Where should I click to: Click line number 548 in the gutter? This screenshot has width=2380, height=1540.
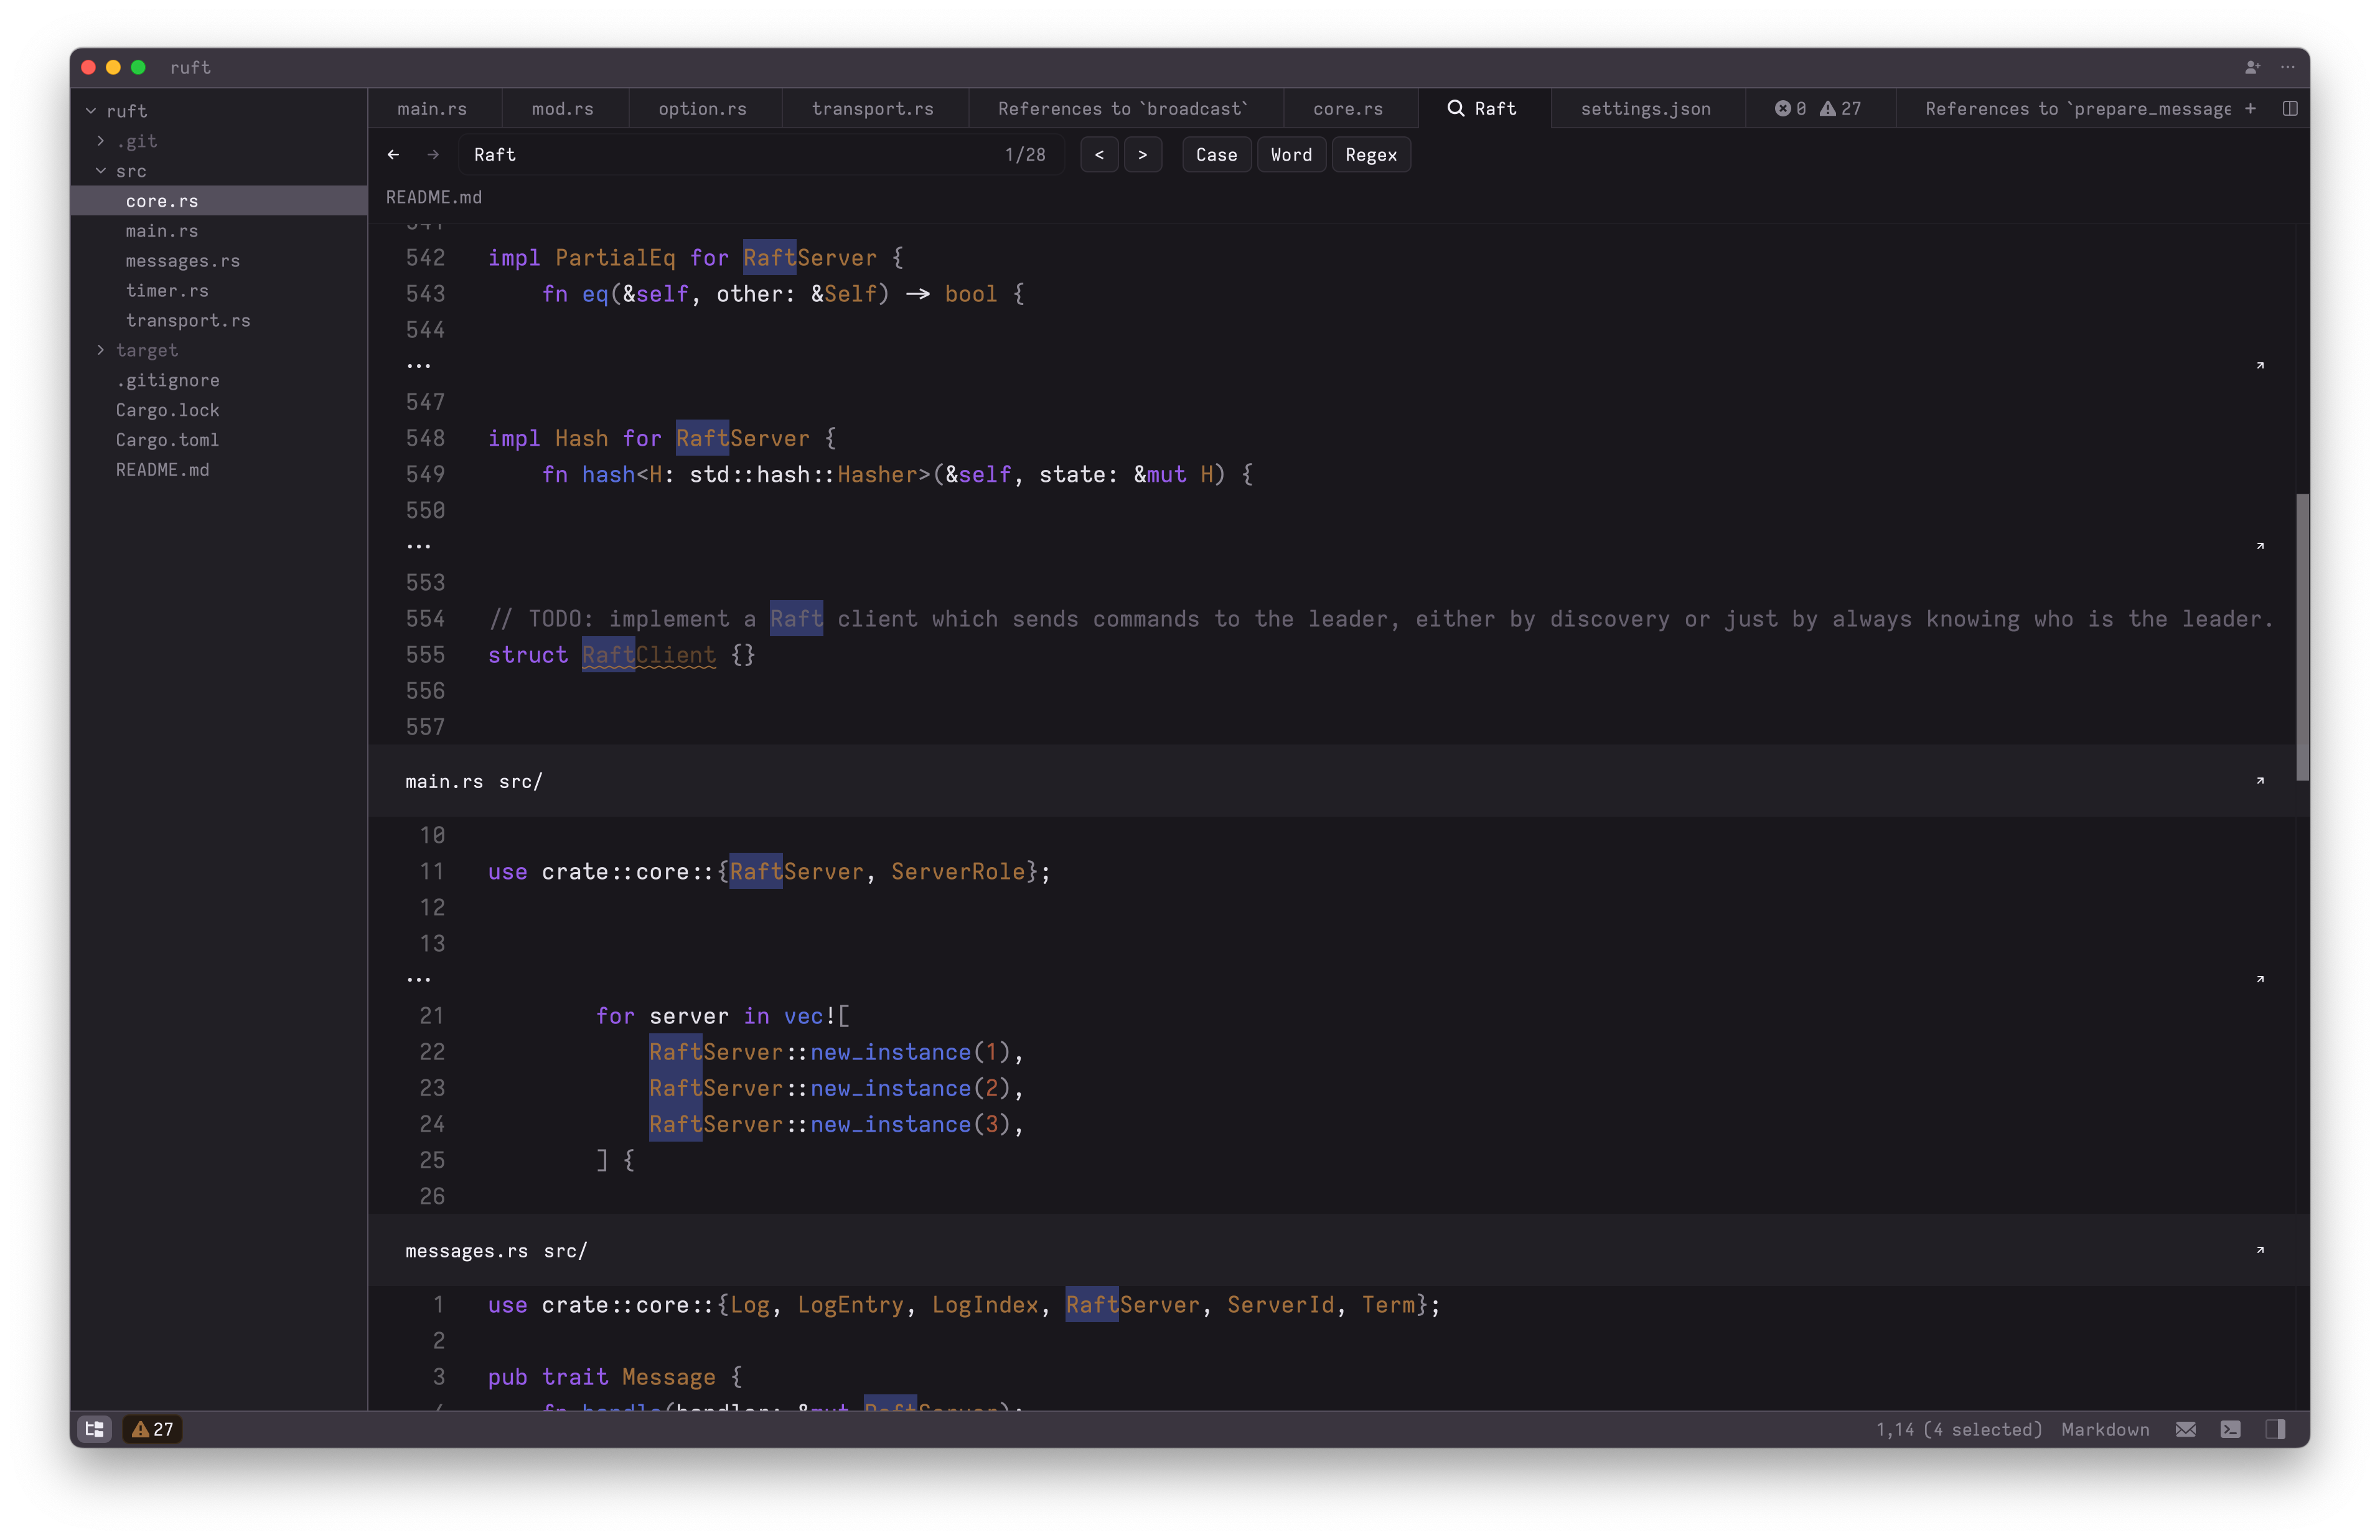pyautogui.click(x=425, y=438)
